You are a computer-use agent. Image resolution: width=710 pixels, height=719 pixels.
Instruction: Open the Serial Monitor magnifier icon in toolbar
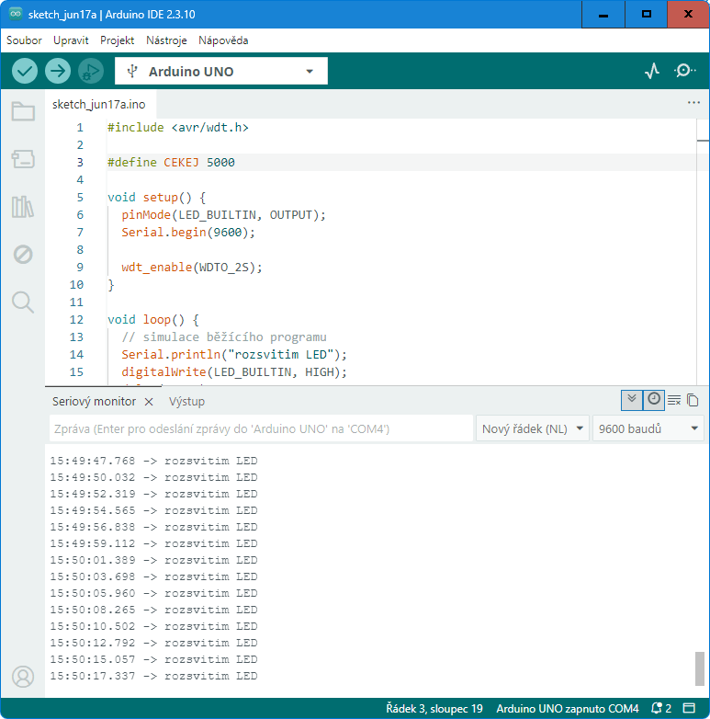tap(685, 71)
